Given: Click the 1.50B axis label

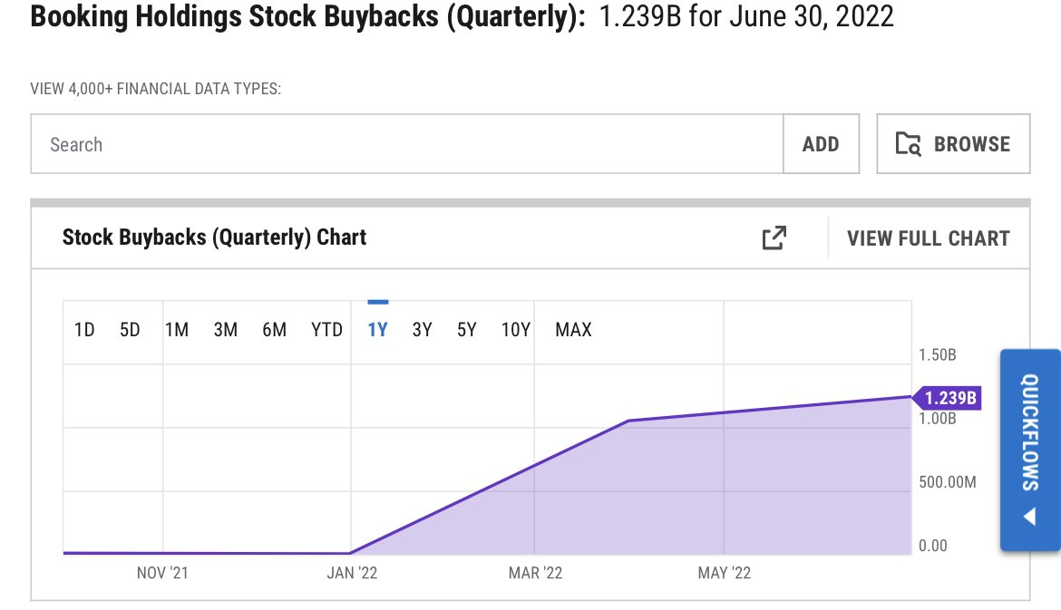Looking at the screenshot, I should pyautogui.click(x=937, y=355).
